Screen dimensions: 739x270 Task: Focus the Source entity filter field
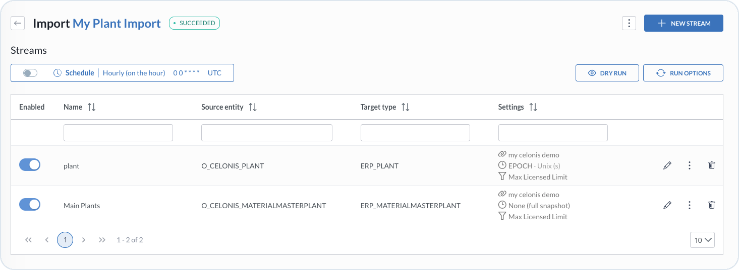pyautogui.click(x=267, y=133)
